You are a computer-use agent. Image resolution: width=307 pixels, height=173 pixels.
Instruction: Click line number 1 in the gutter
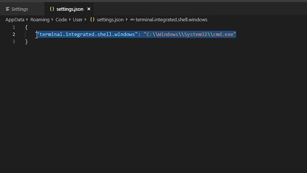(x=14, y=27)
